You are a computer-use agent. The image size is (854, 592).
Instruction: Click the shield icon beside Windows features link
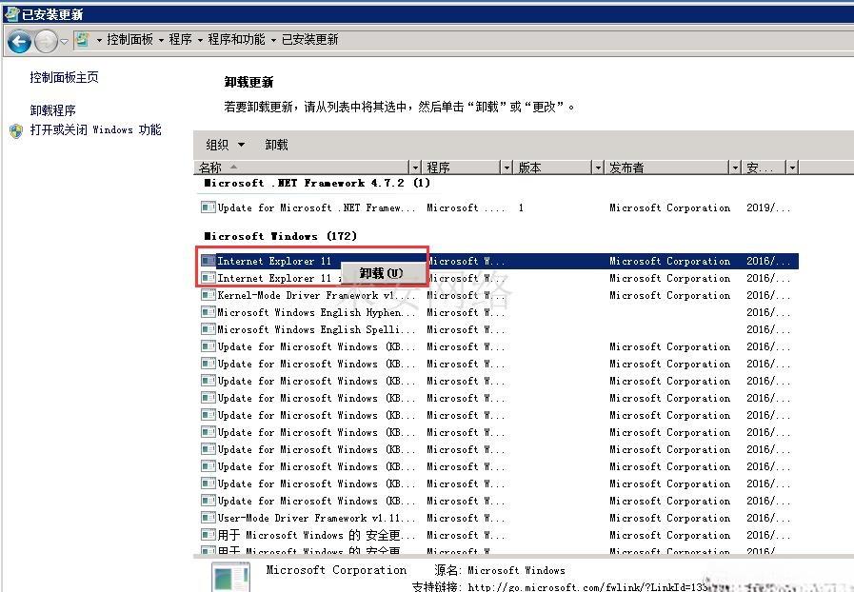pyautogui.click(x=16, y=130)
